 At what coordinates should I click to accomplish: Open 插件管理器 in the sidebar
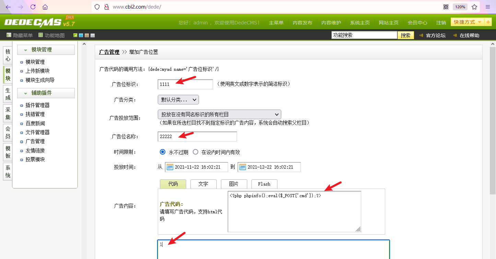pos(38,105)
